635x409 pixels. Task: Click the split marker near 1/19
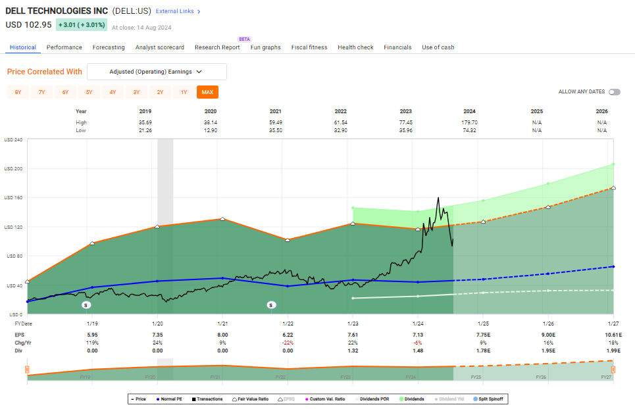(x=86, y=305)
